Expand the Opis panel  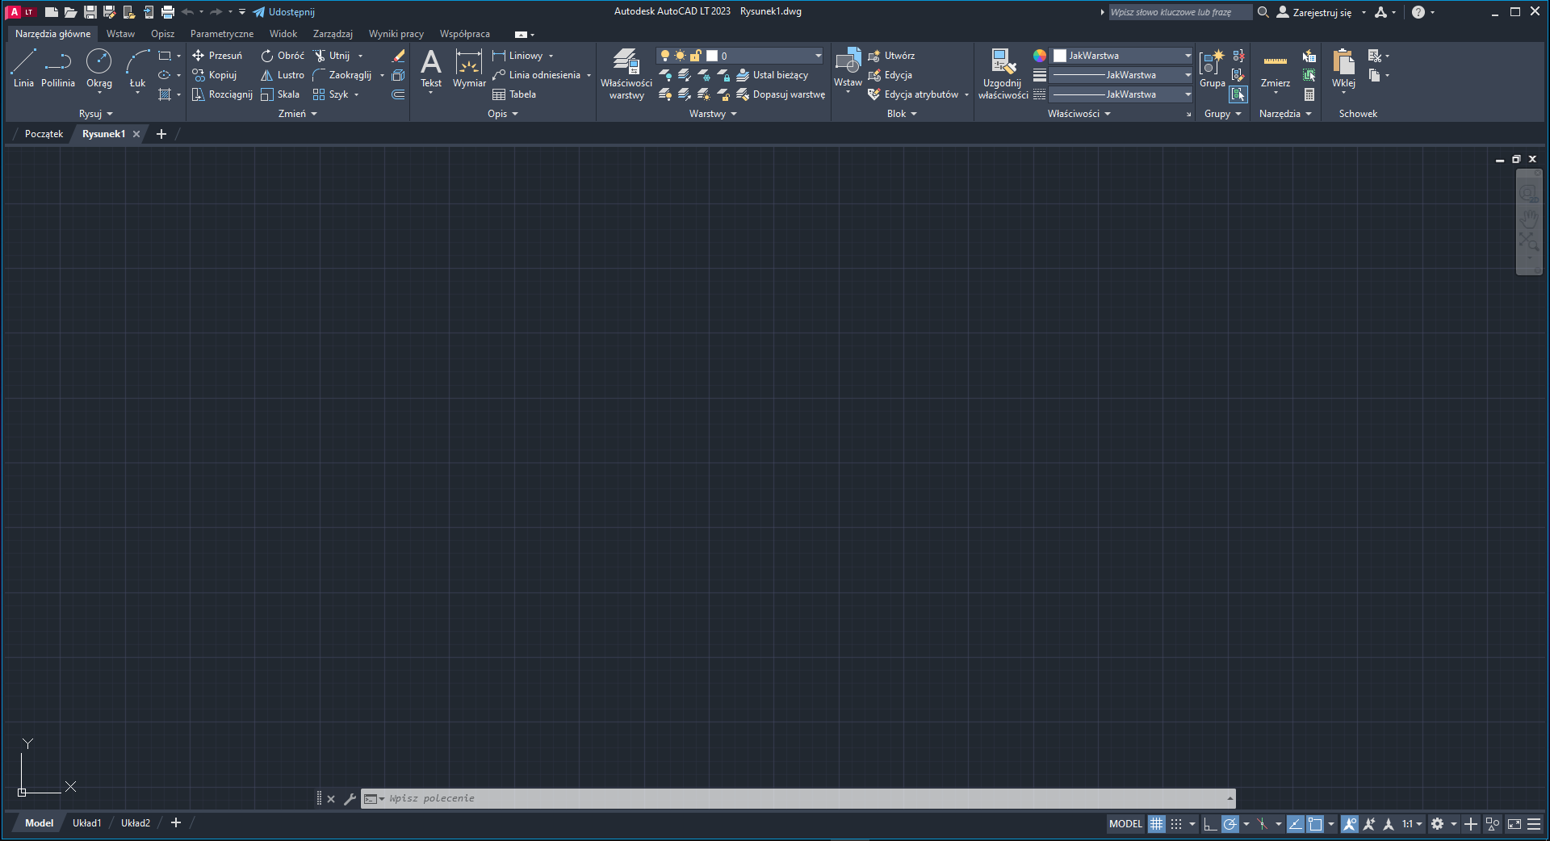[x=503, y=114]
